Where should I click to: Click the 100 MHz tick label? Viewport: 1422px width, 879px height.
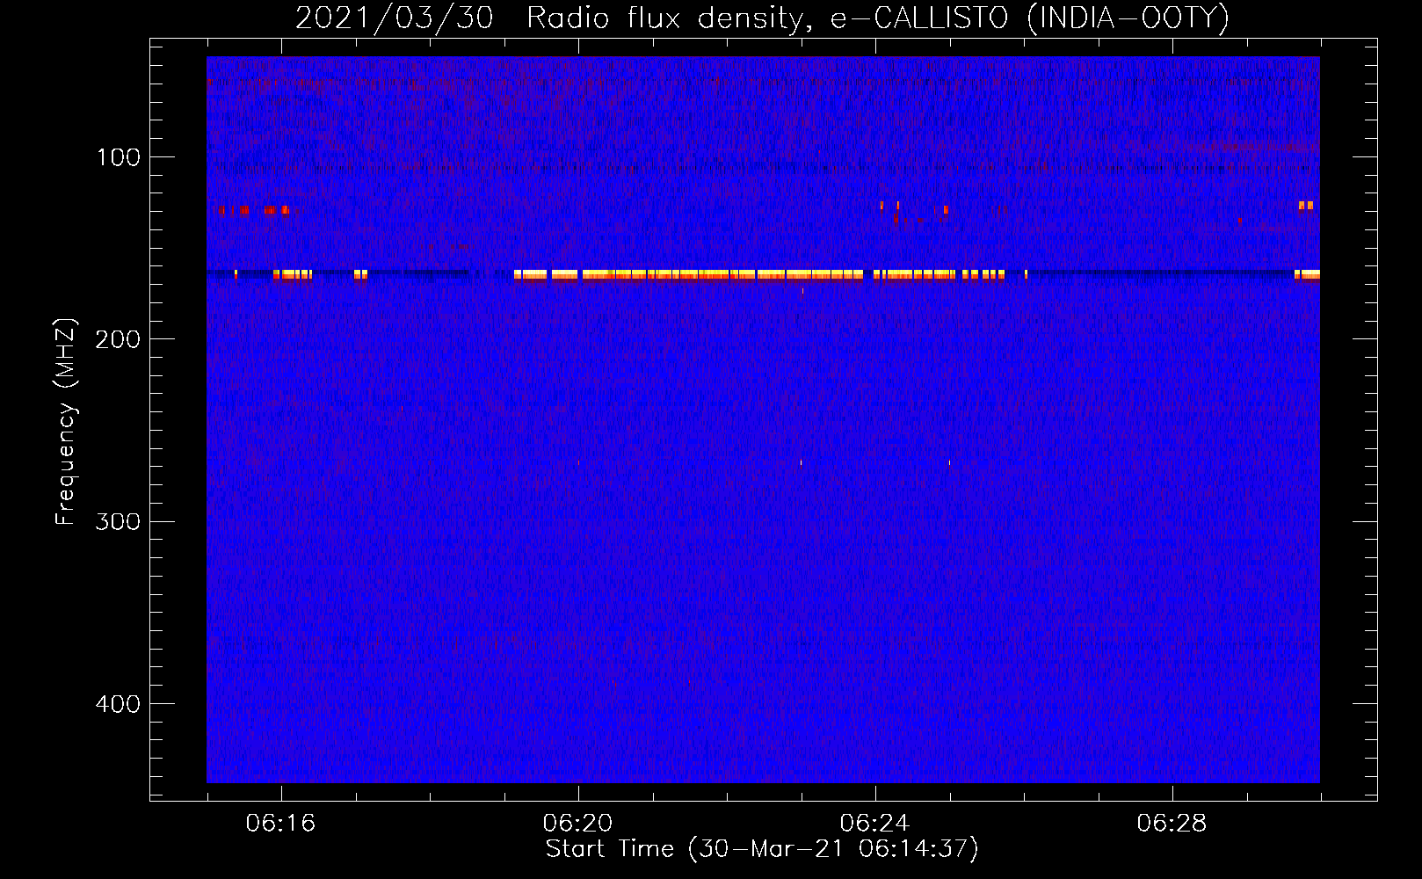119,157
